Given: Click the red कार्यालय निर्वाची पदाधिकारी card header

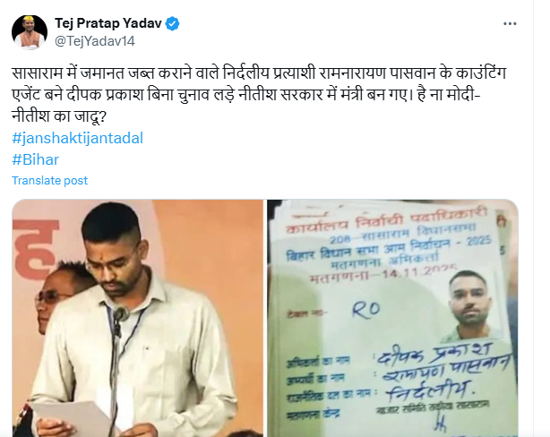Looking at the screenshot, I should pyautogui.click(x=387, y=221).
